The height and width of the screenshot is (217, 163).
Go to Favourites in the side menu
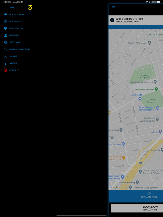[16, 28]
